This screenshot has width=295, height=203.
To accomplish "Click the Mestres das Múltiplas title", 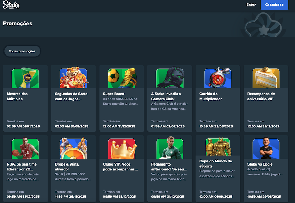I will click(17, 96).
